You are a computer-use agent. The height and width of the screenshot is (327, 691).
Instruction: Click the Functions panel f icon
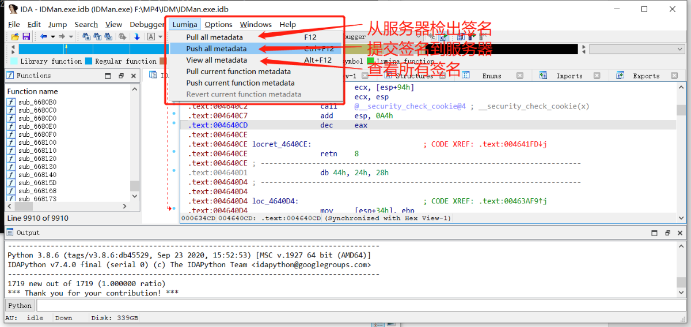[10, 75]
